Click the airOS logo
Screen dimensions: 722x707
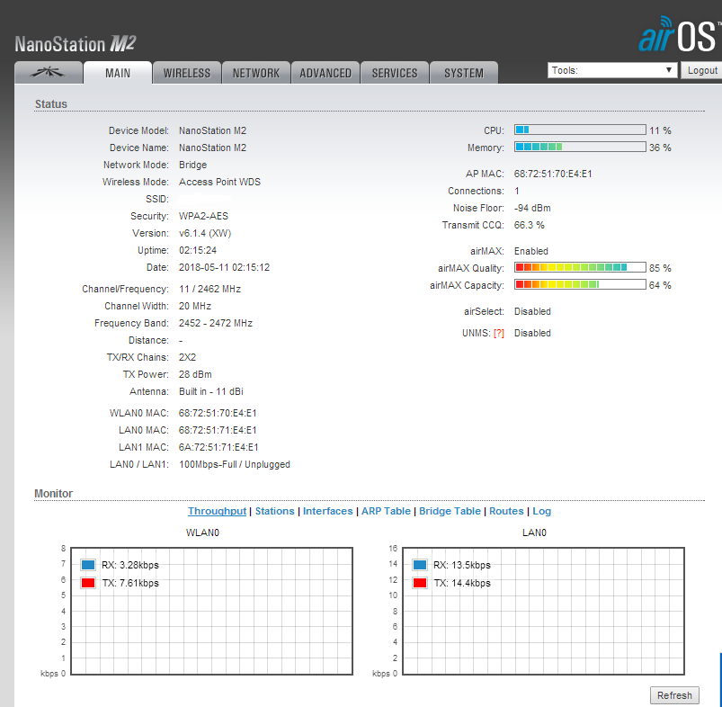678,34
